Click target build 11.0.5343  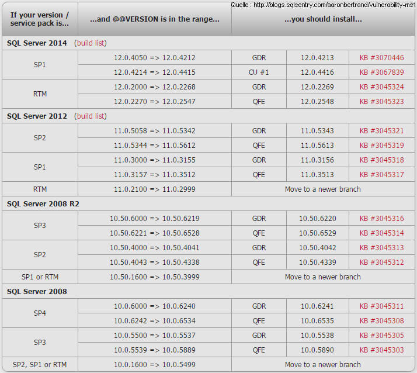tap(317, 131)
